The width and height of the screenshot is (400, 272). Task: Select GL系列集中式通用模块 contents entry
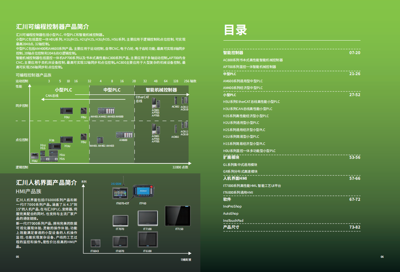pyautogui.click(x=240, y=164)
